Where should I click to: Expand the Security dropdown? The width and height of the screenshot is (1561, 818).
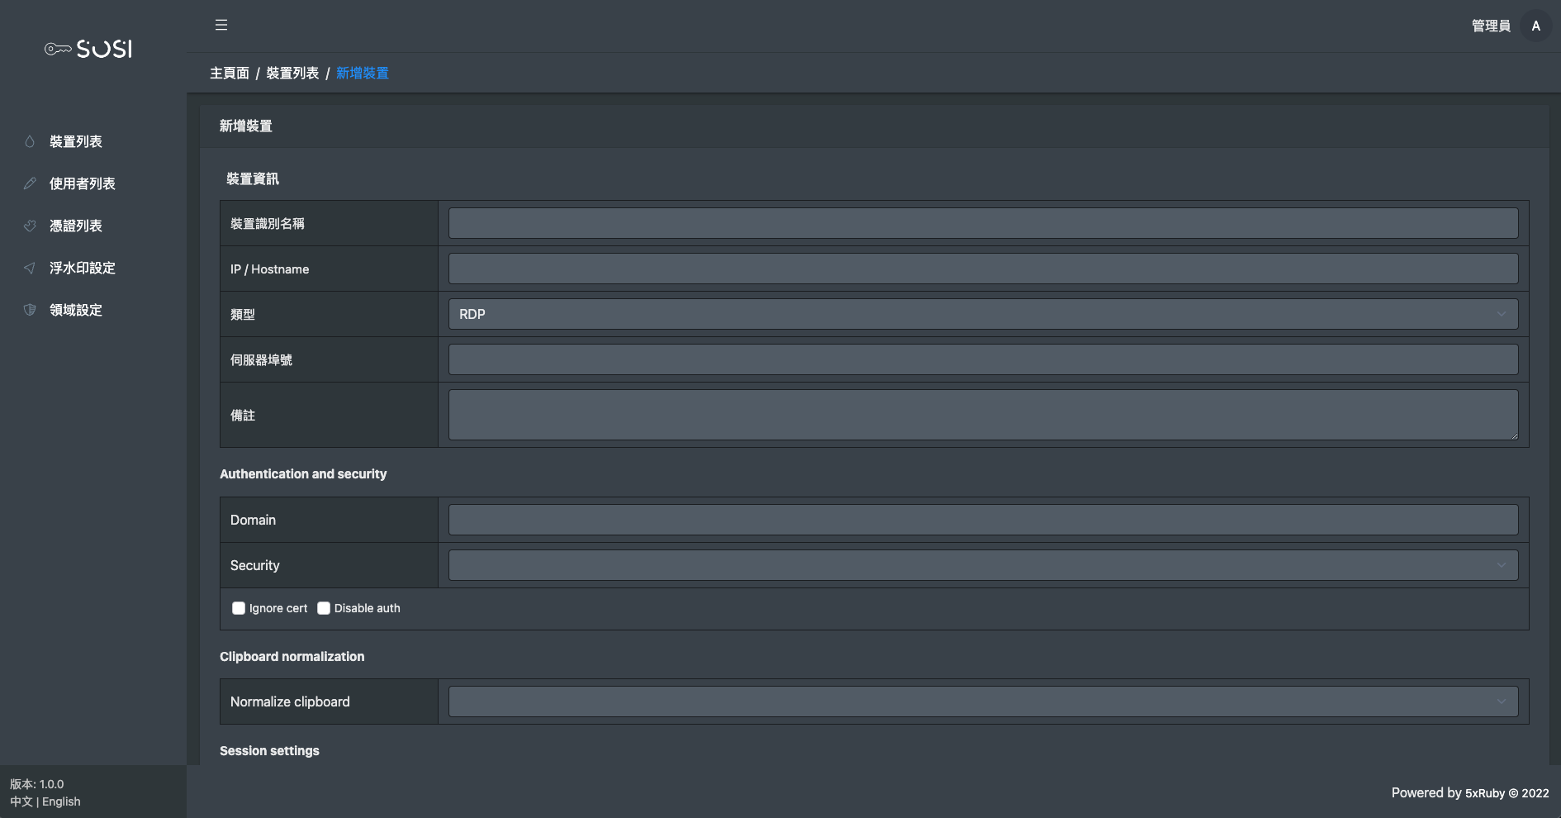(983, 565)
